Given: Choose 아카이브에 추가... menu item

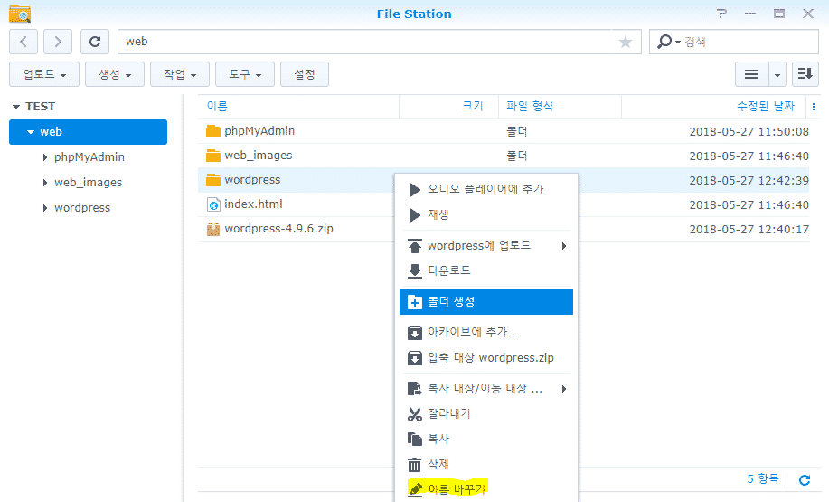Looking at the screenshot, I should (485, 332).
